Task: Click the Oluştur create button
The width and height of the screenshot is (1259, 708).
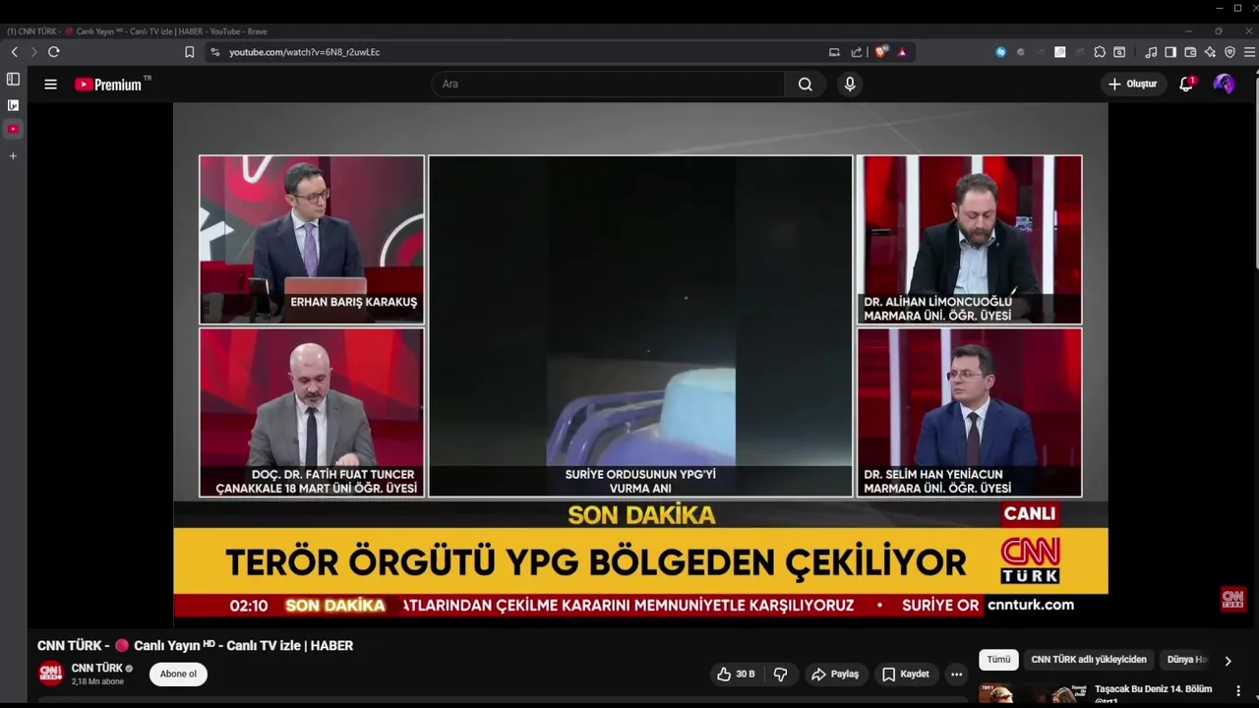Action: 1132,85
